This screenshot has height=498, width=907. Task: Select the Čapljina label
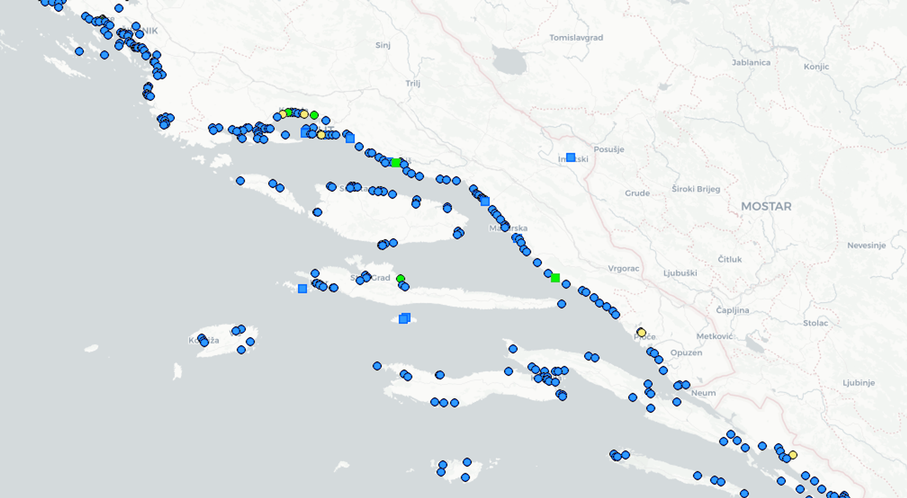coord(732,310)
